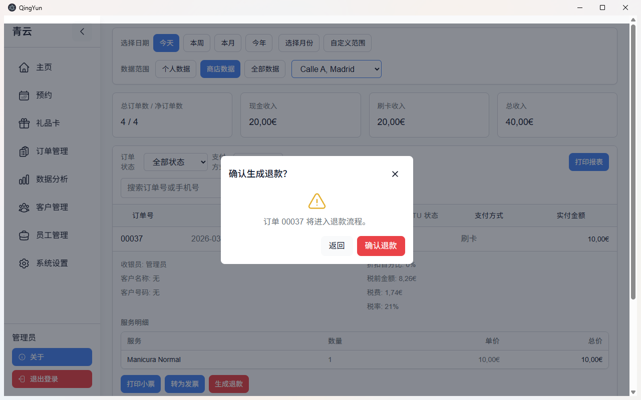Switch data scope to 商店数据

pos(220,69)
